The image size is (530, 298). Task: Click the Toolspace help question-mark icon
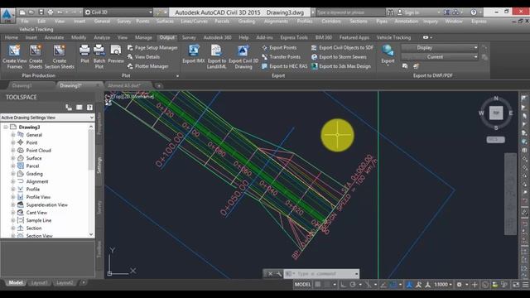coord(89,108)
